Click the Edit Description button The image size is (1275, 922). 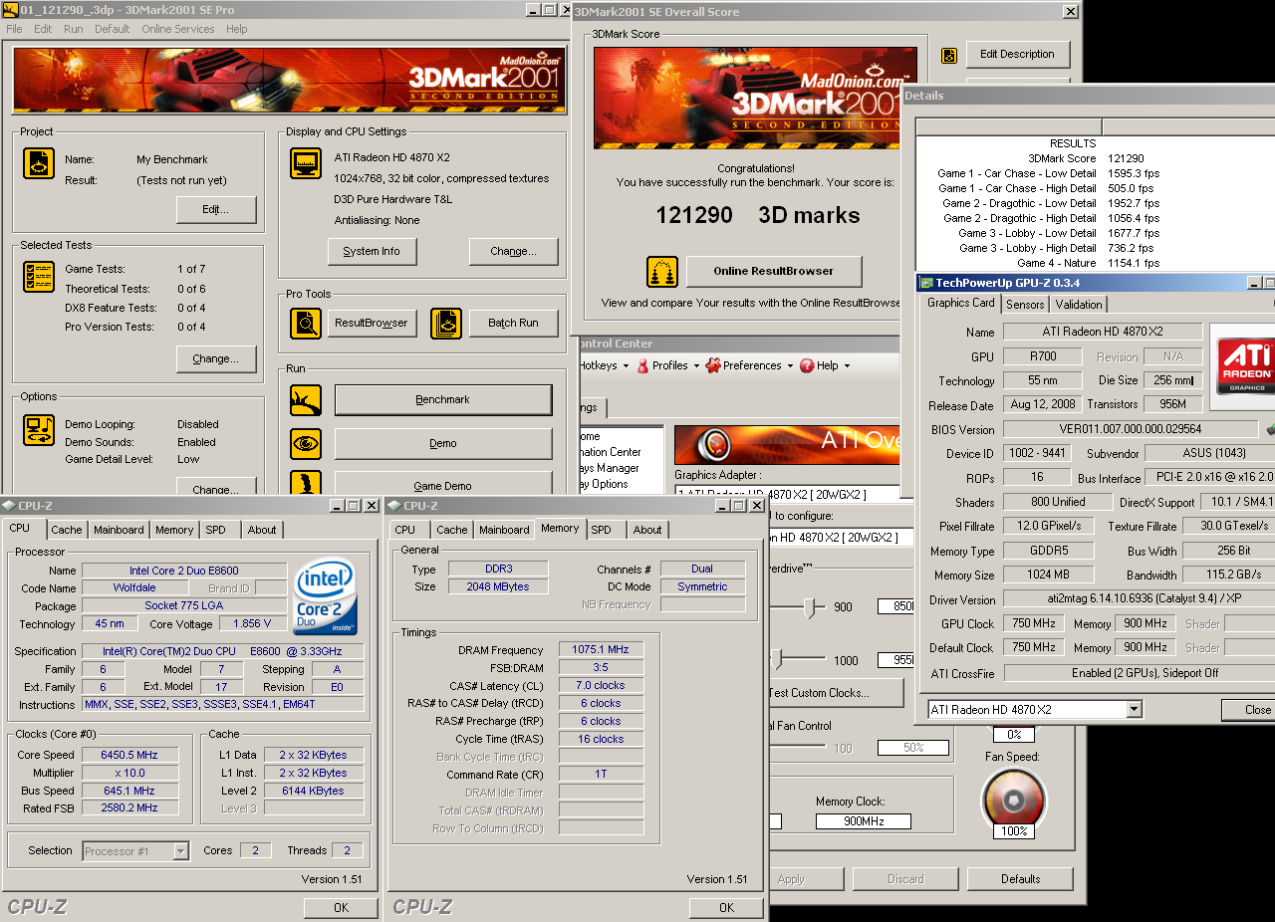click(1017, 55)
